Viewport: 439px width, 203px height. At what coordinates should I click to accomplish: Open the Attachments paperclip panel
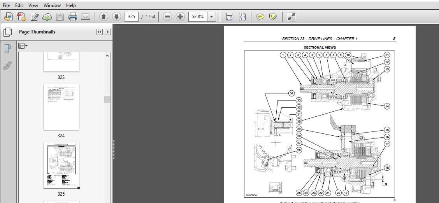click(x=7, y=66)
